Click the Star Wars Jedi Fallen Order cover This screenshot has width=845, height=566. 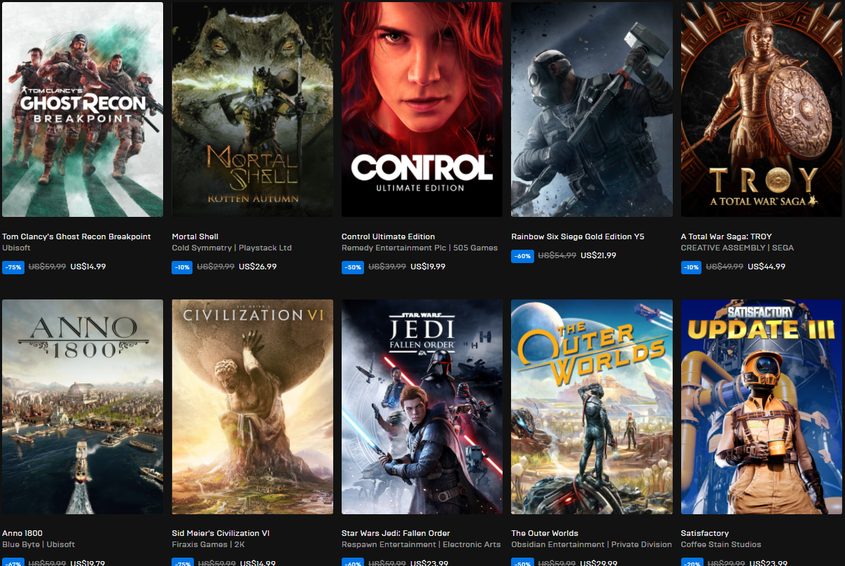point(421,406)
